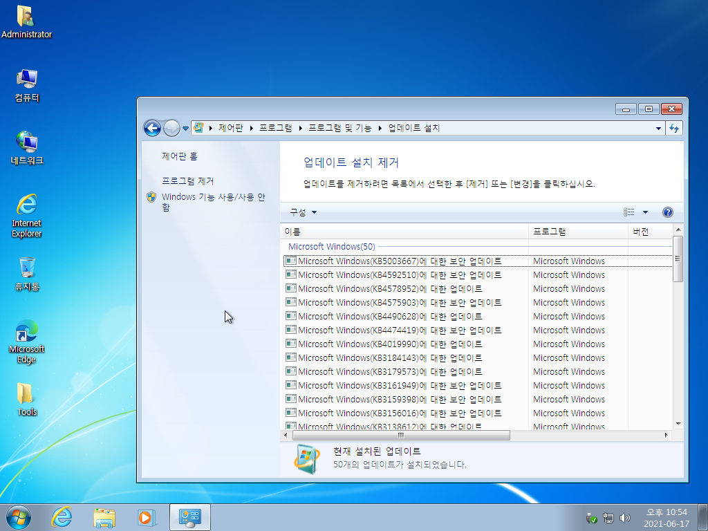Image resolution: width=708 pixels, height=531 pixels.
Task: Select the KB4575903 security update row
Action: pyautogui.click(x=478, y=303)
